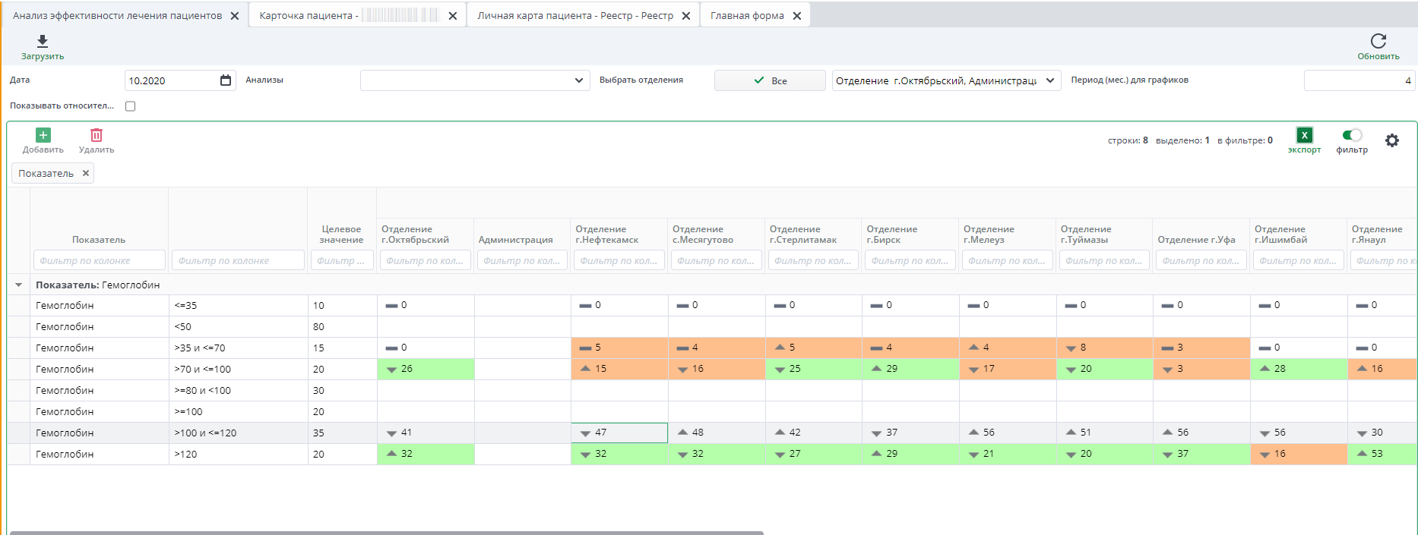Select the <=35 range row cell

tap(239, 306)
